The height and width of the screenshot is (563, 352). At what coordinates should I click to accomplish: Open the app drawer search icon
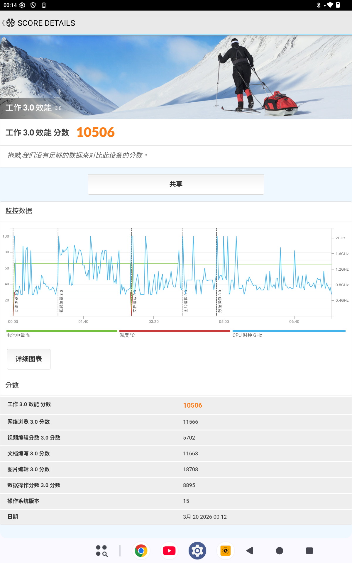tap(102, 551)
